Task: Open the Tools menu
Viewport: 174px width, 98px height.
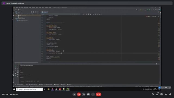Action: pyautogui.click(x=40, y=8)
